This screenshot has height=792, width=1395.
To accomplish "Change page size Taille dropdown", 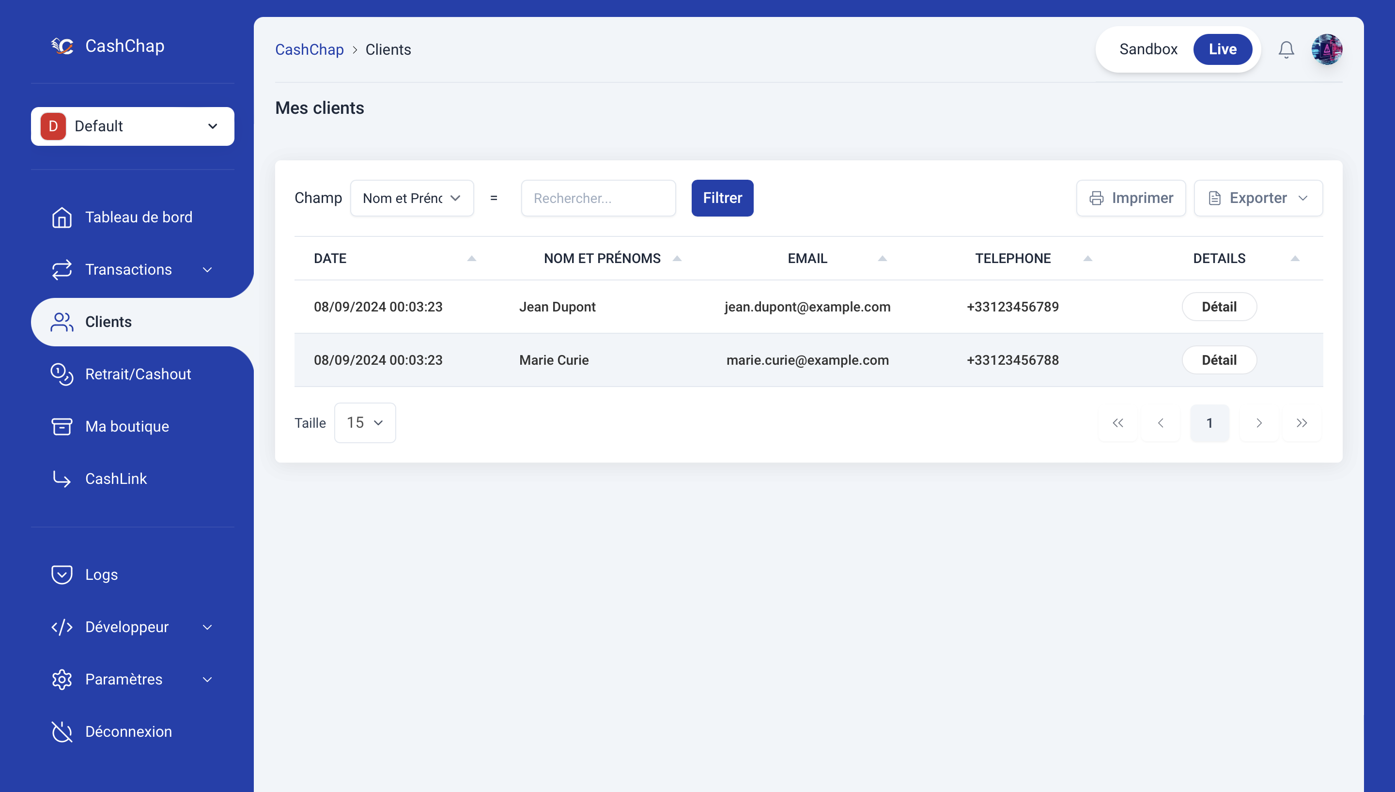I will (x=364, y=423).
